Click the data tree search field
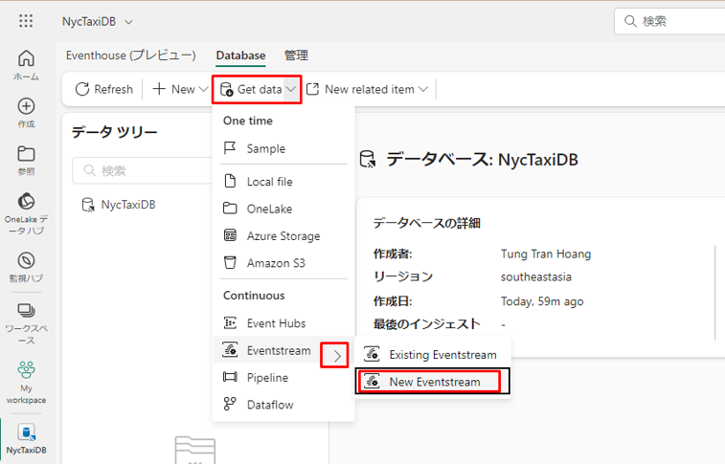725x464 pixels. pos(144,170)
